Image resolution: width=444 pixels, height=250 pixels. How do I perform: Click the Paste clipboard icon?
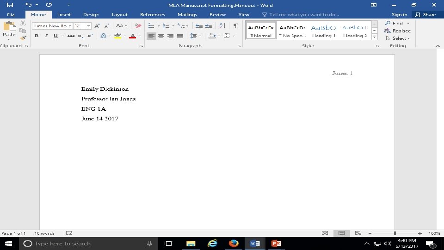coord(9,27)
